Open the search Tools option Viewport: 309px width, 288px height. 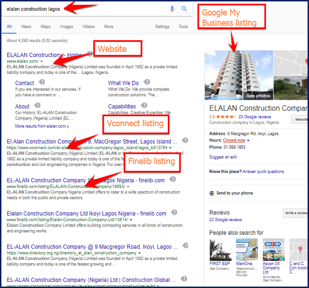[183, 27]
